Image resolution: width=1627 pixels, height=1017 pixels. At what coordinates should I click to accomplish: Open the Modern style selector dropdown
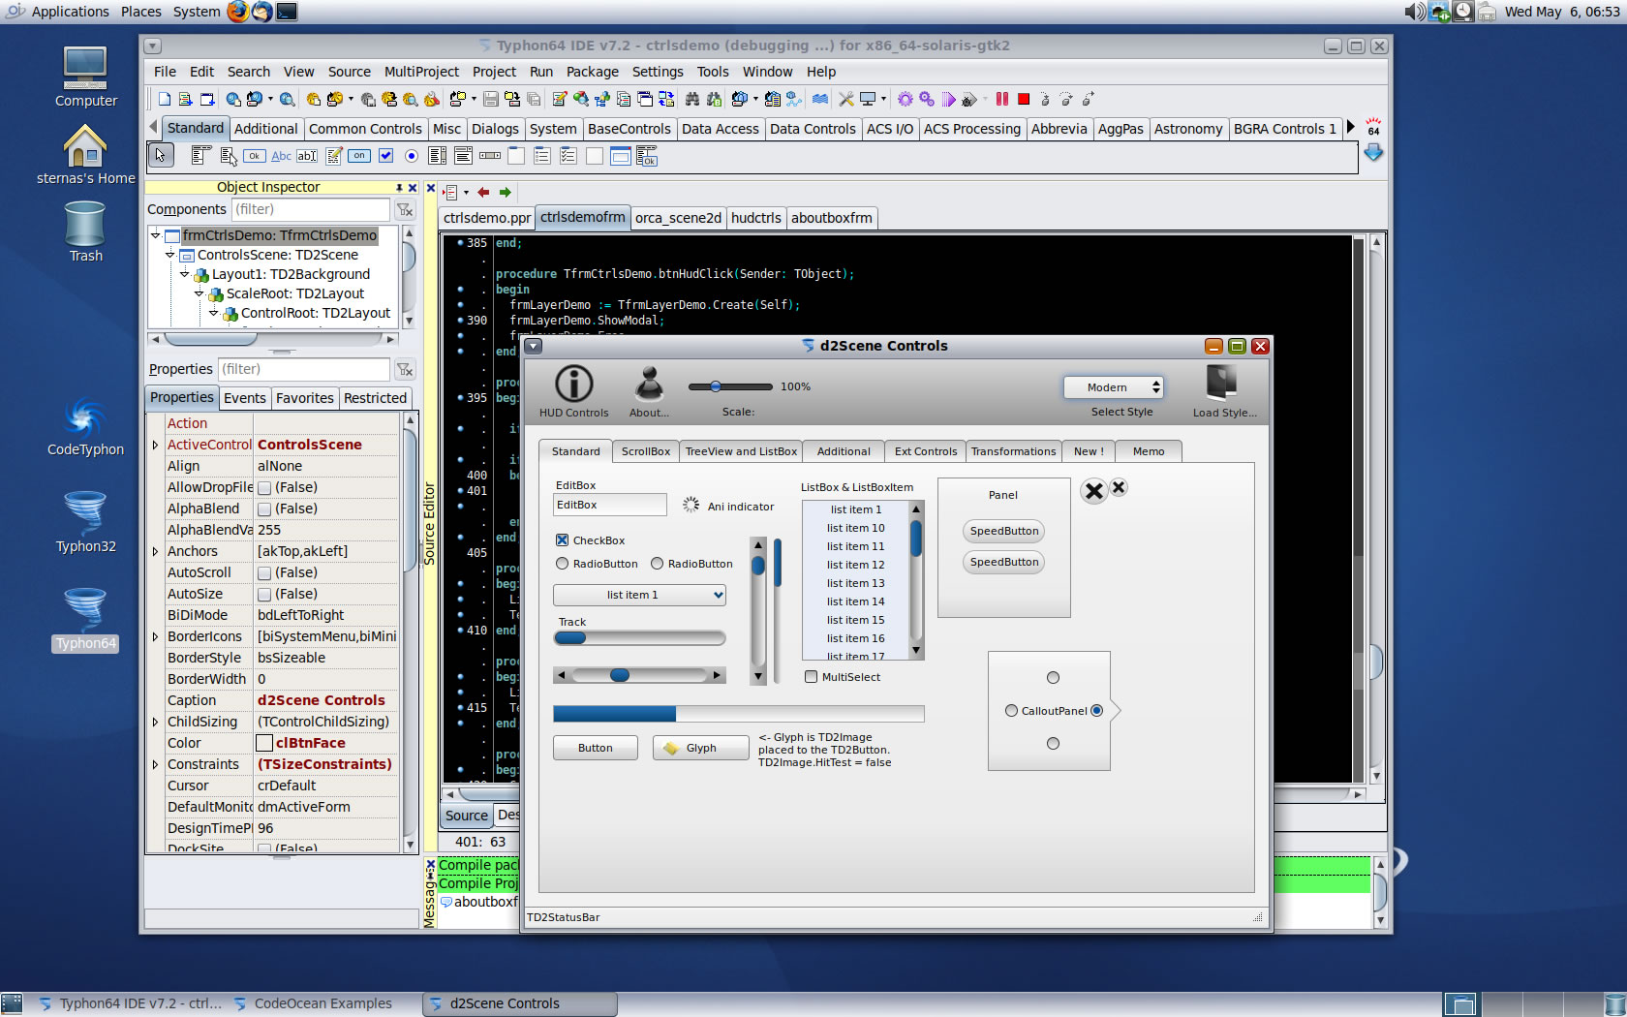[1113, 387]
